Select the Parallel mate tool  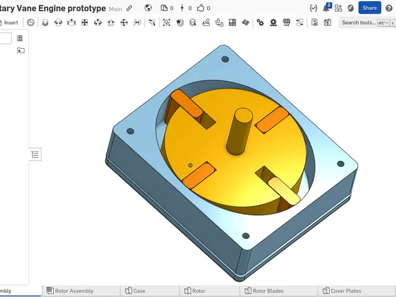point(137,22)
